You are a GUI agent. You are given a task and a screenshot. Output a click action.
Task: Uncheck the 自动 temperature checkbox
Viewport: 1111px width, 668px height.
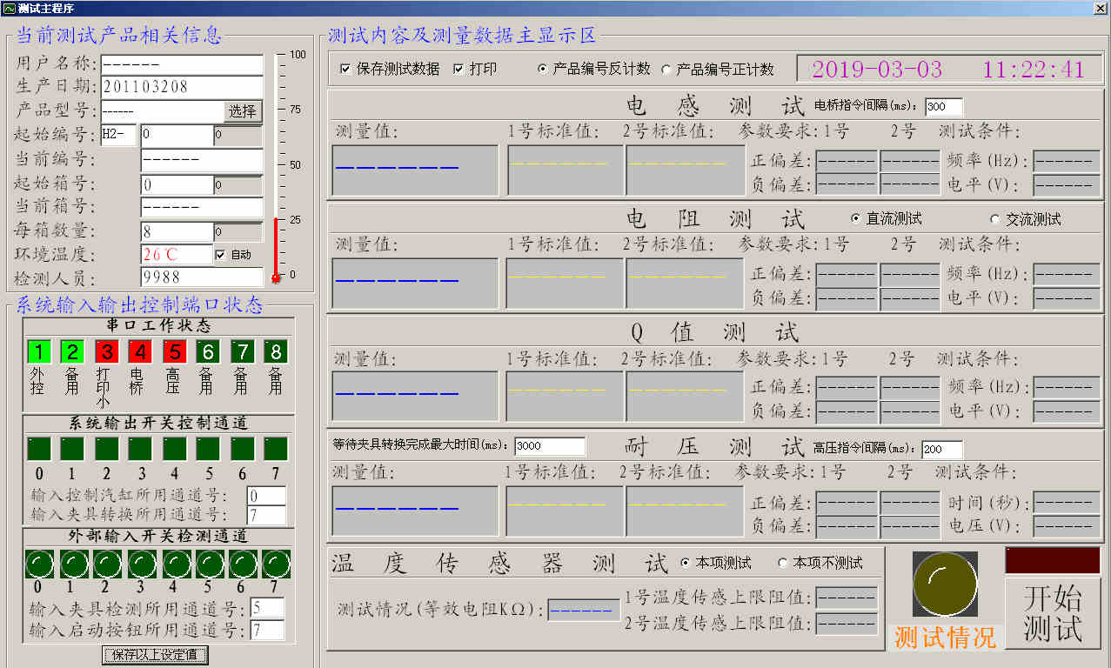click(x=220, y=255)
